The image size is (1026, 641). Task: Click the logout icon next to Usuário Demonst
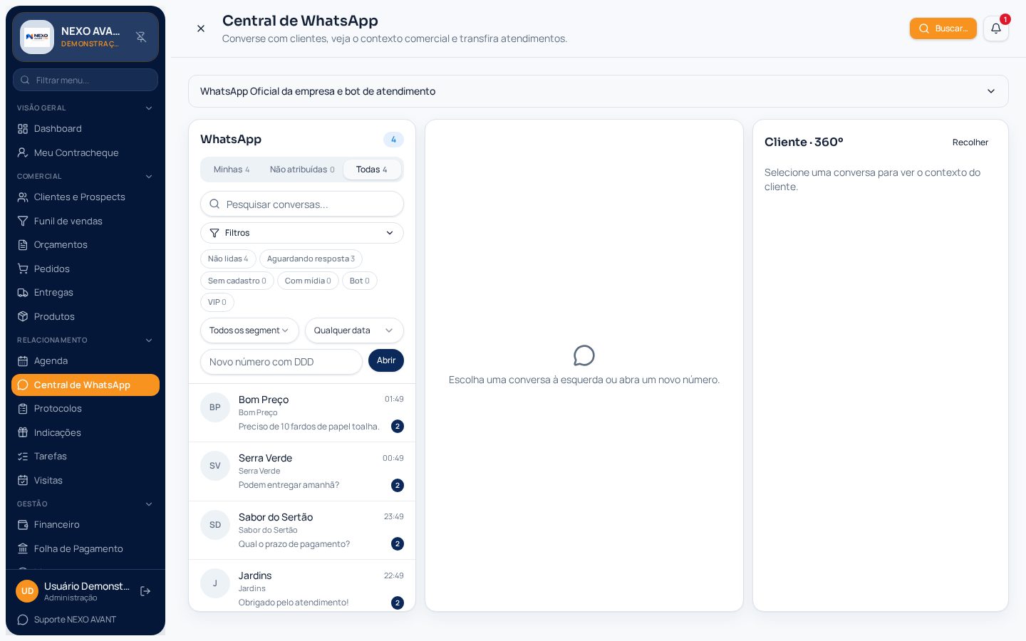[145, 591]
